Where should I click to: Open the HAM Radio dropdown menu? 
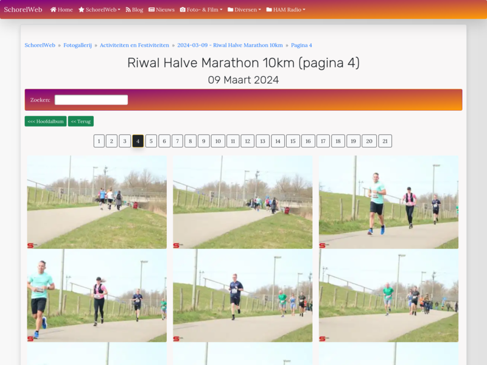coord(286,10)
